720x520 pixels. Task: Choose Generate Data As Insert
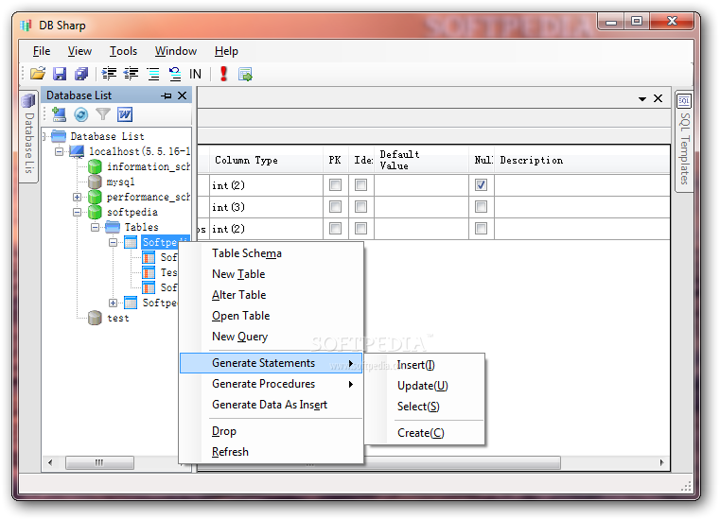pos(271,405)
